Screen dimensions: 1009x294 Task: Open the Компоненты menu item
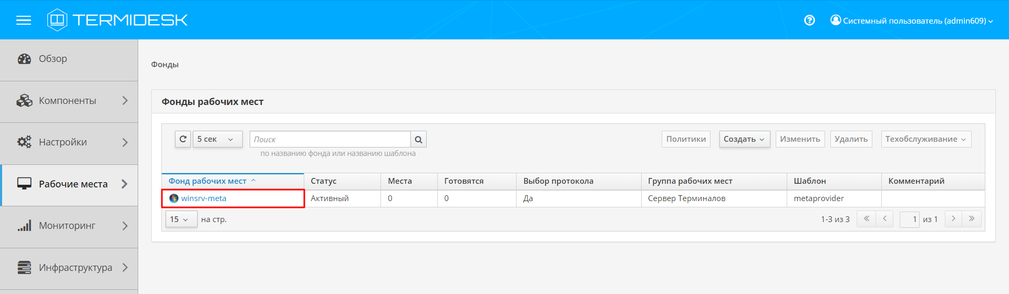(69, 102)
